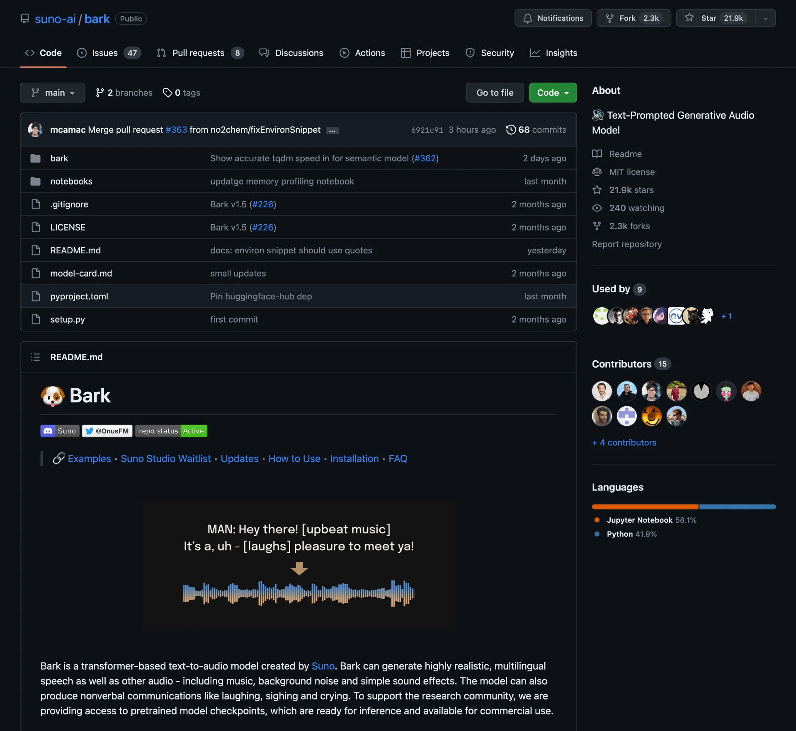Click the Suno Discord badge

click(60, 431)
